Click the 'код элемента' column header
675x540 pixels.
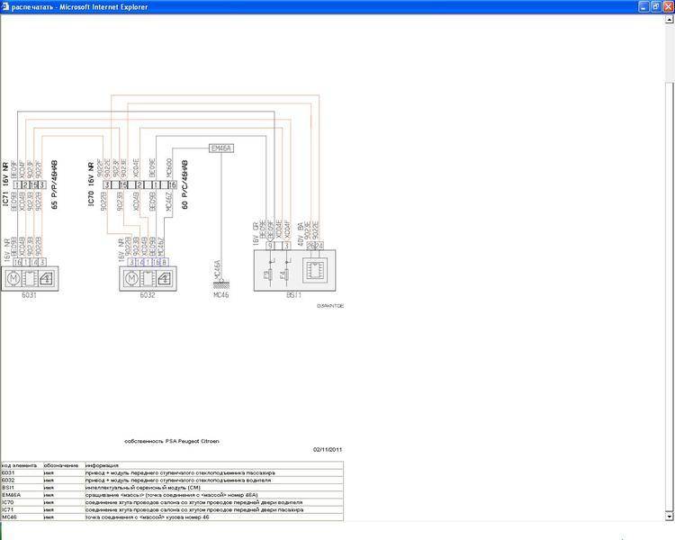(x=18, y=465)
